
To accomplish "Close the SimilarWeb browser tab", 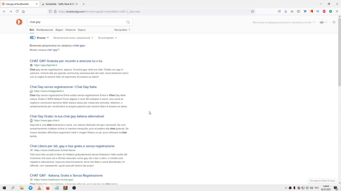I will 77,4.
